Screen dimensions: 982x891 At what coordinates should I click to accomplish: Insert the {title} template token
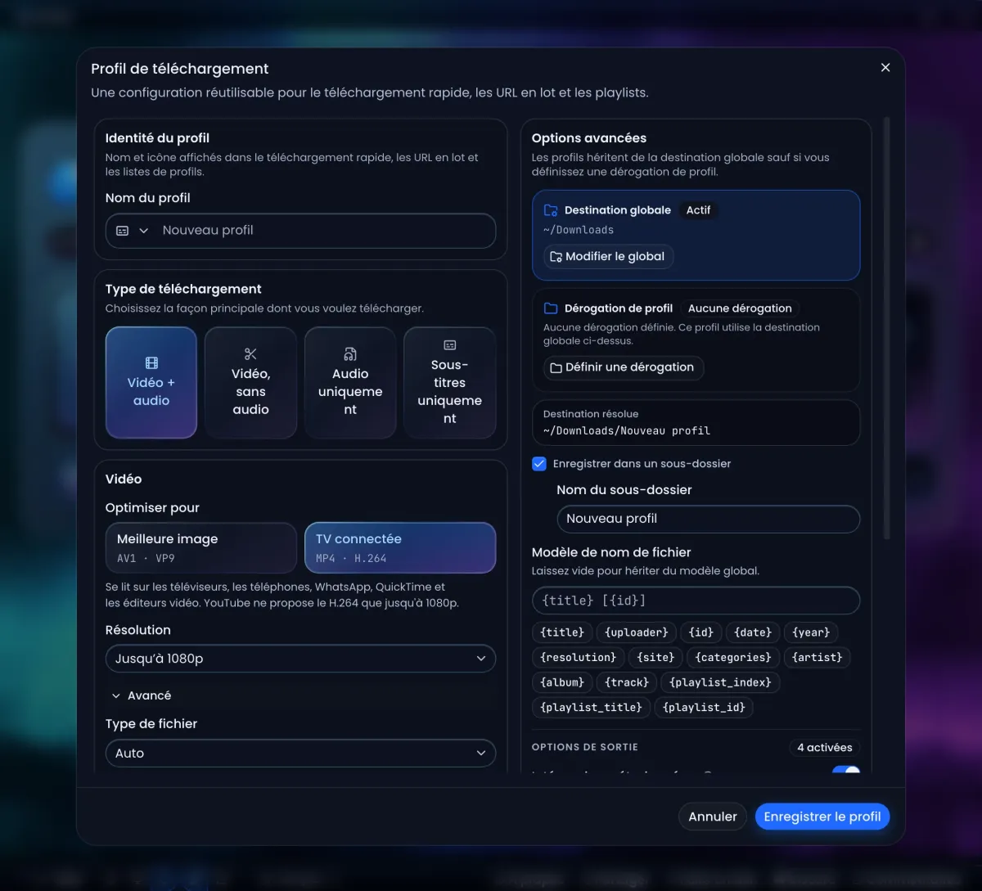coord(562,632)
